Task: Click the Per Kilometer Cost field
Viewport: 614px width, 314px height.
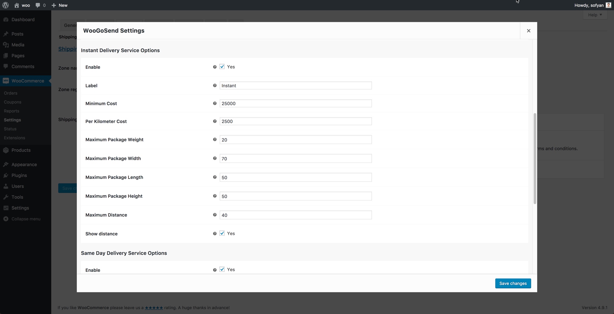Action: click(295, 121)
